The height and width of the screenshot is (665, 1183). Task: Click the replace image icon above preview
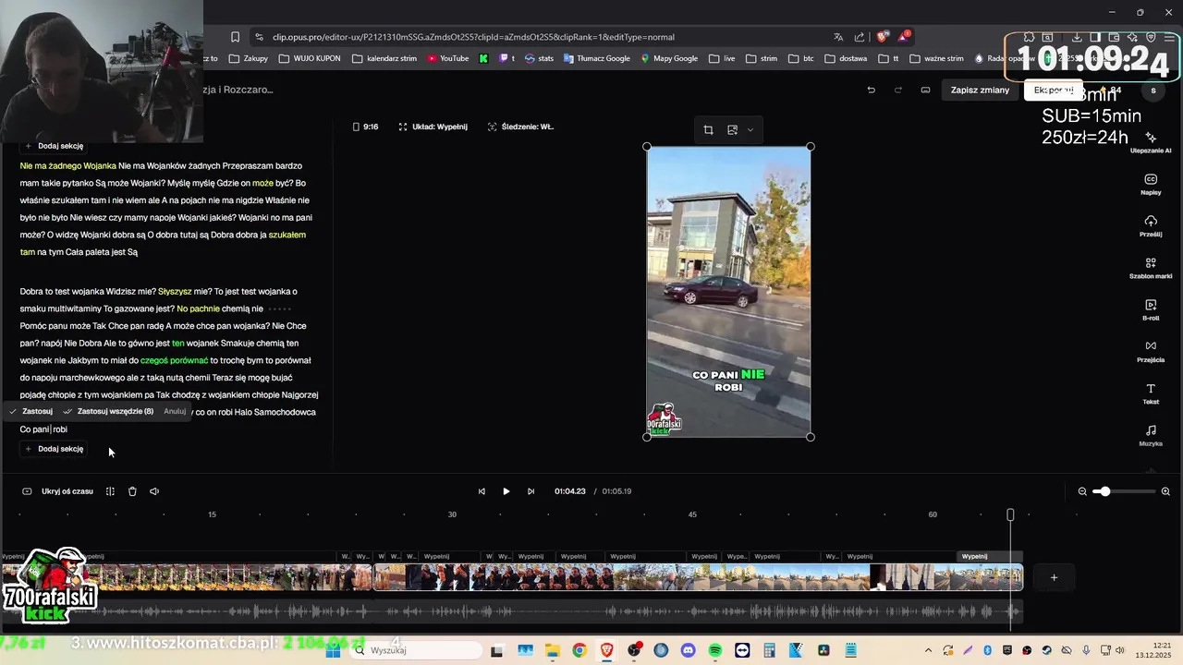(732, 130)
